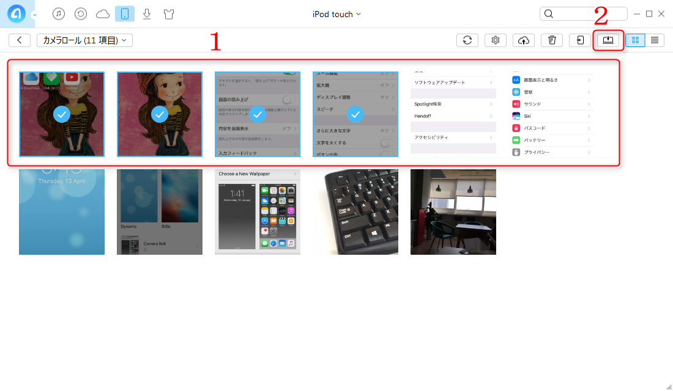This screenshot has height=391, width=673.
Task: Click the refresh icon
Action: click(x=467, y=40)
